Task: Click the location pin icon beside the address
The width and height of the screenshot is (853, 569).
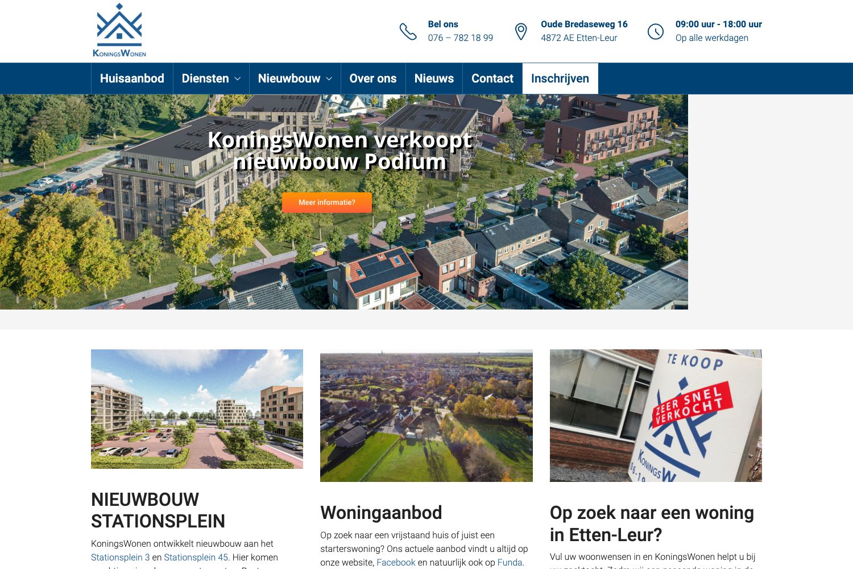Action: coord(520,31)
